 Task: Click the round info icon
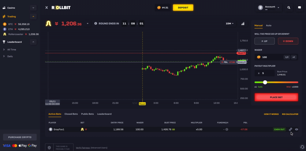pos(95,23)
